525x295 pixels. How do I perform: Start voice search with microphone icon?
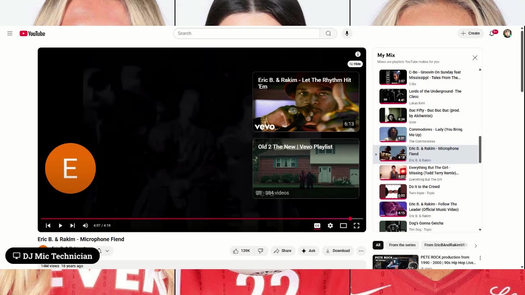click(347, 34)
